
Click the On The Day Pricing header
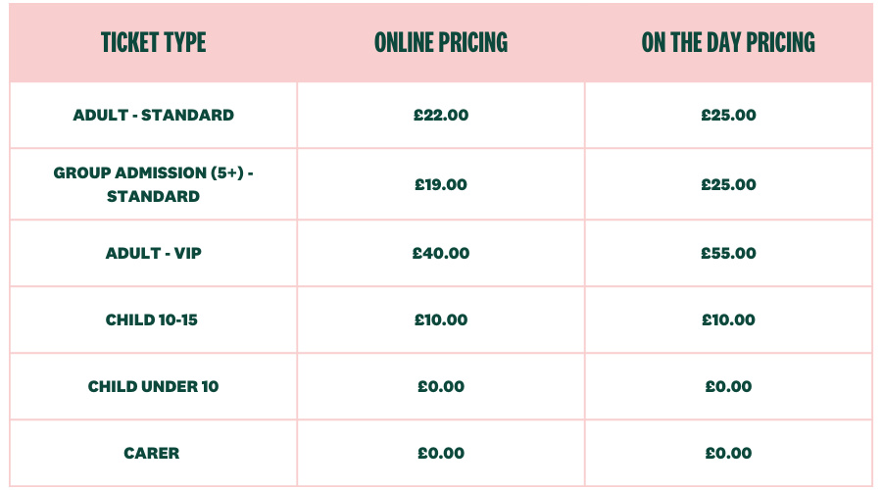pos(728,43)
